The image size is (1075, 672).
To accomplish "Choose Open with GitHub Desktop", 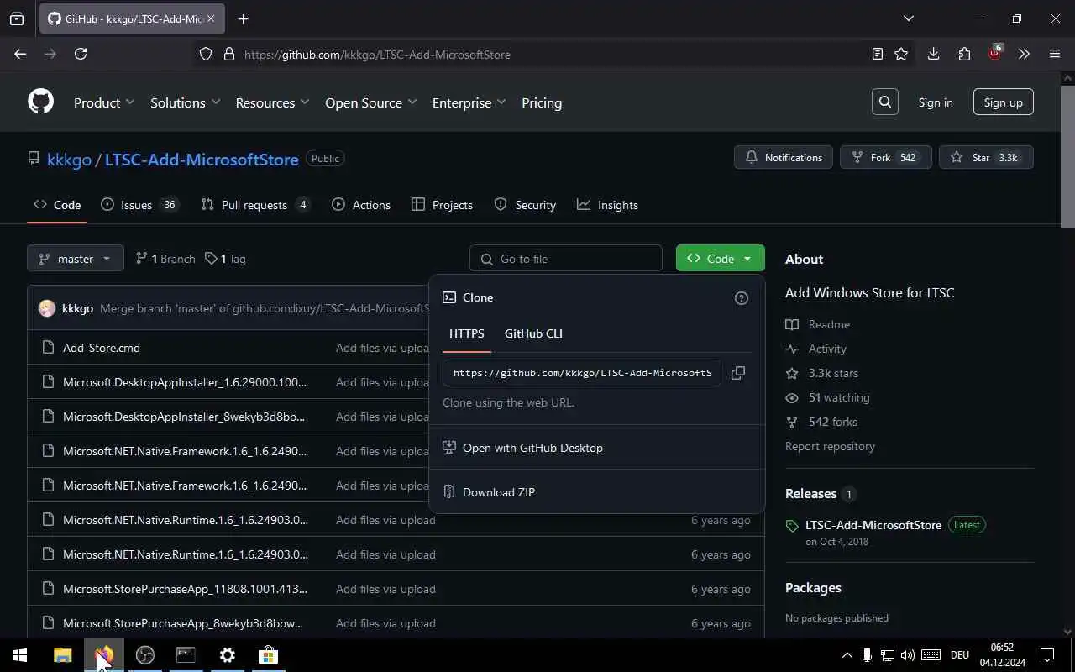I will (x=596, y=448).
